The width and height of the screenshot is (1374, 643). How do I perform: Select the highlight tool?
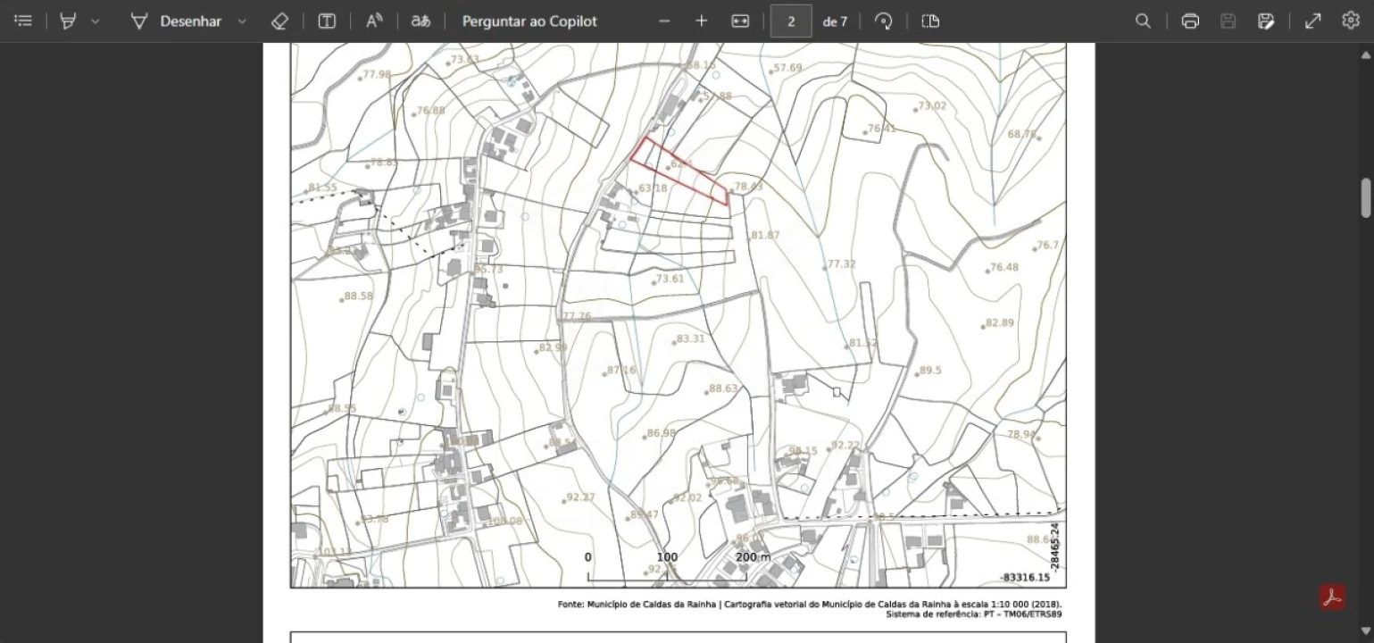(68, 21)
